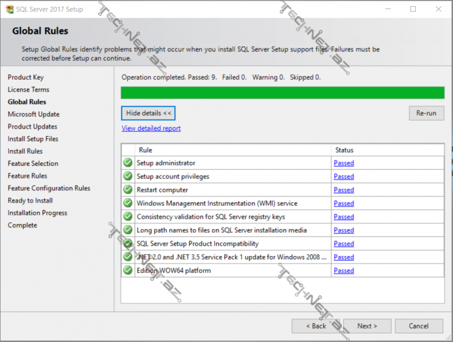Viewport: 453px width, 342px height.
Task: Select Product Key step in sidebar
Action: click(x=26, y=78)
